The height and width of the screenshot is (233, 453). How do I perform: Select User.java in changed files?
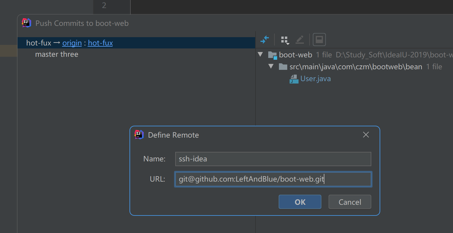[x=315, y=78]
